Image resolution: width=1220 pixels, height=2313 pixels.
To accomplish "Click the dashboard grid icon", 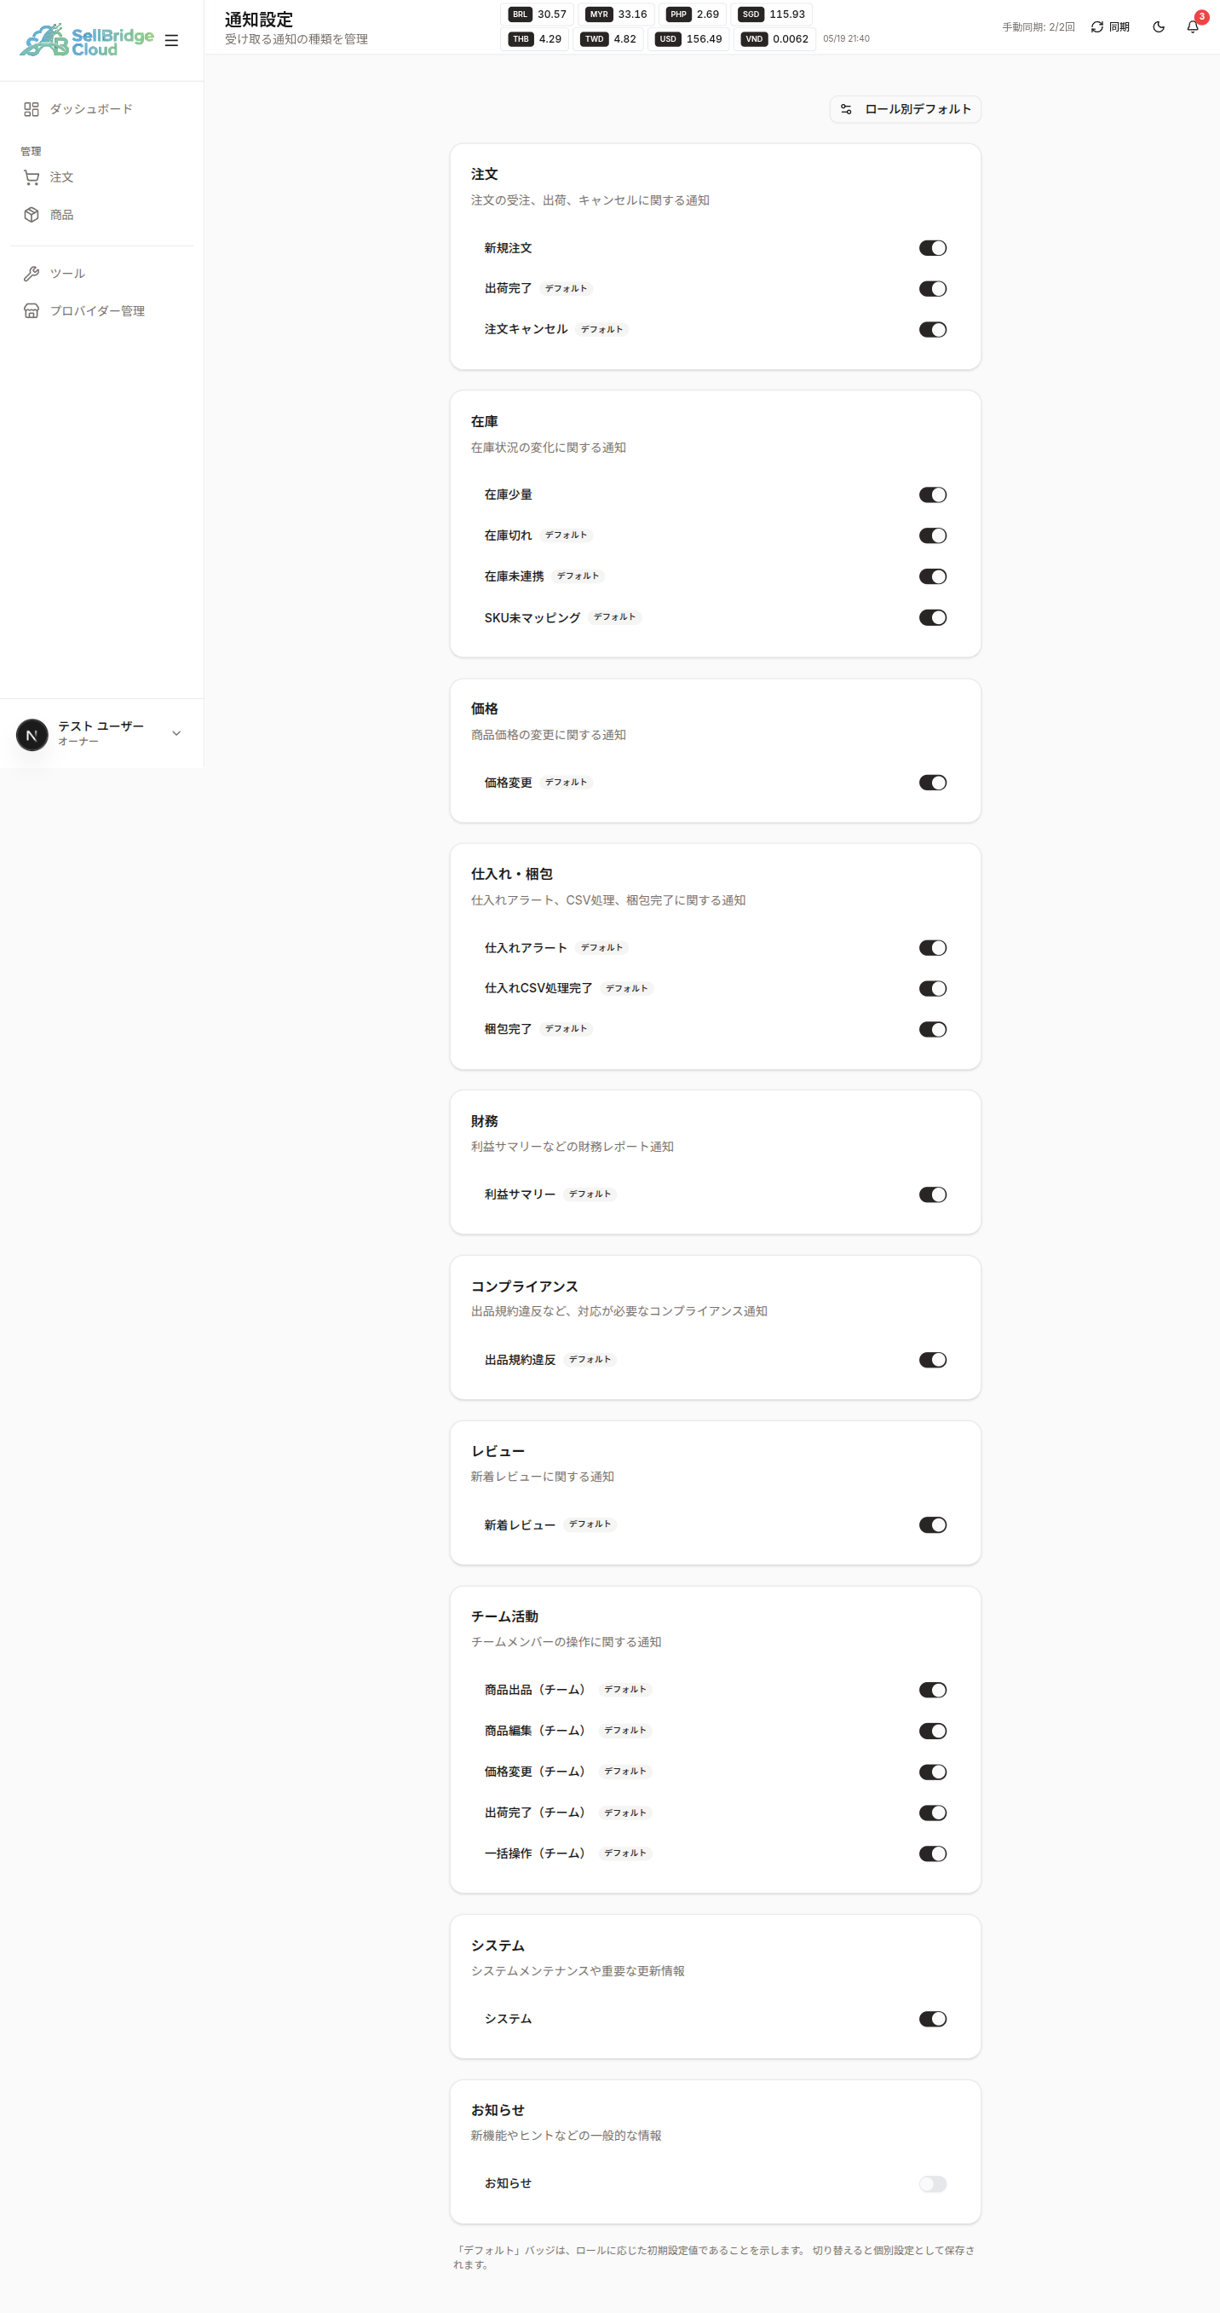I will 32,108.
